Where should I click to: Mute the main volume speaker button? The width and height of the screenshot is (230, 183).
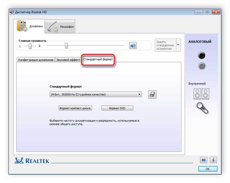[133, 45]
